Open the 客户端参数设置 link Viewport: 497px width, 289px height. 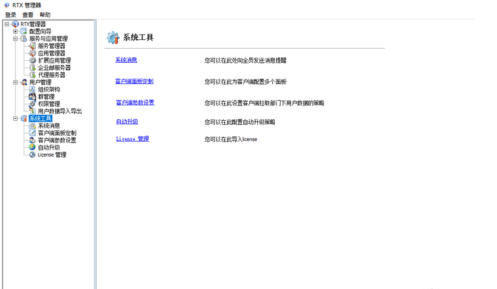pyautogui.click(x=135, y=103)
